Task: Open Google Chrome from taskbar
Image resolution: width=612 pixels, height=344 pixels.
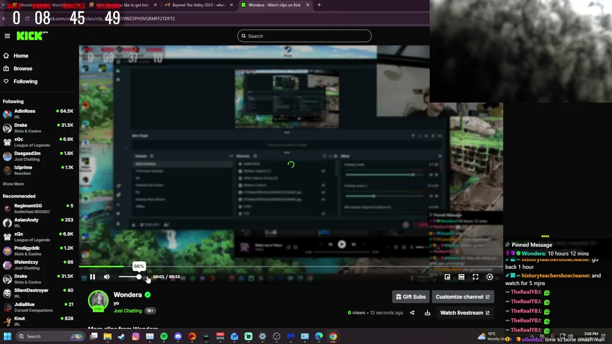Action: [x=333, y=336]
